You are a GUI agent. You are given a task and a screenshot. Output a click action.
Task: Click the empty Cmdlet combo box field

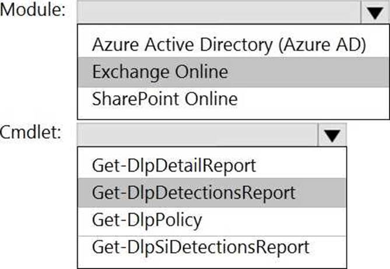coord(197,136)
